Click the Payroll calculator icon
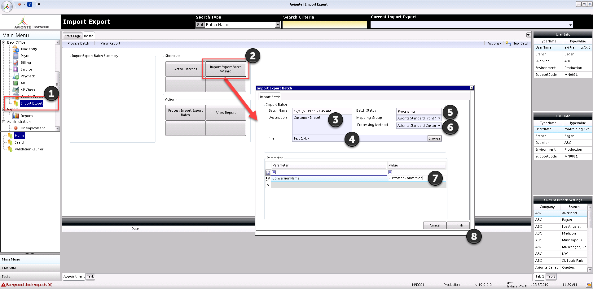 pyautogui.click(x=16, y=56)
